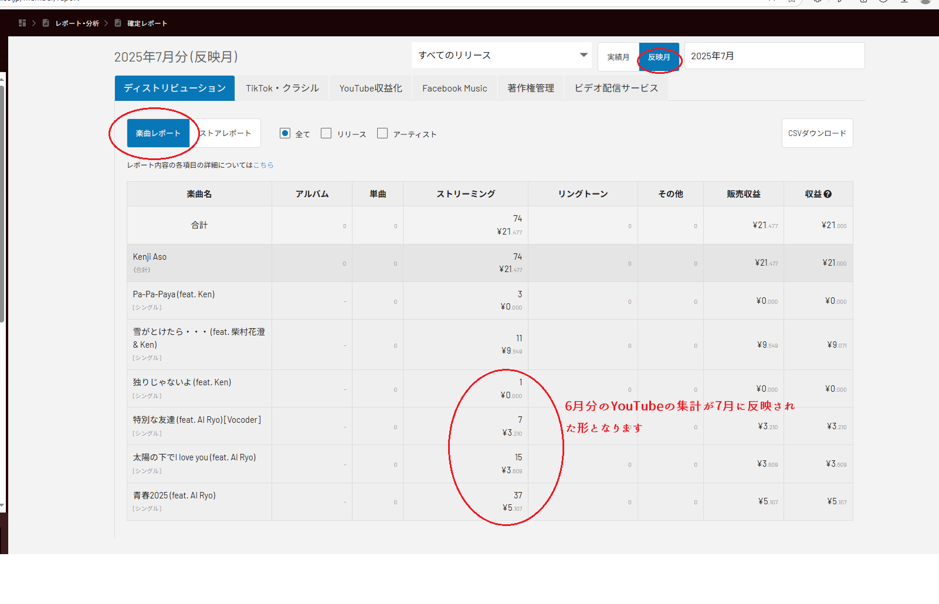Open the すべてのリリース dropdown
Image resolution: width=939 pixels, height=604 pixels.
[502, 55]
